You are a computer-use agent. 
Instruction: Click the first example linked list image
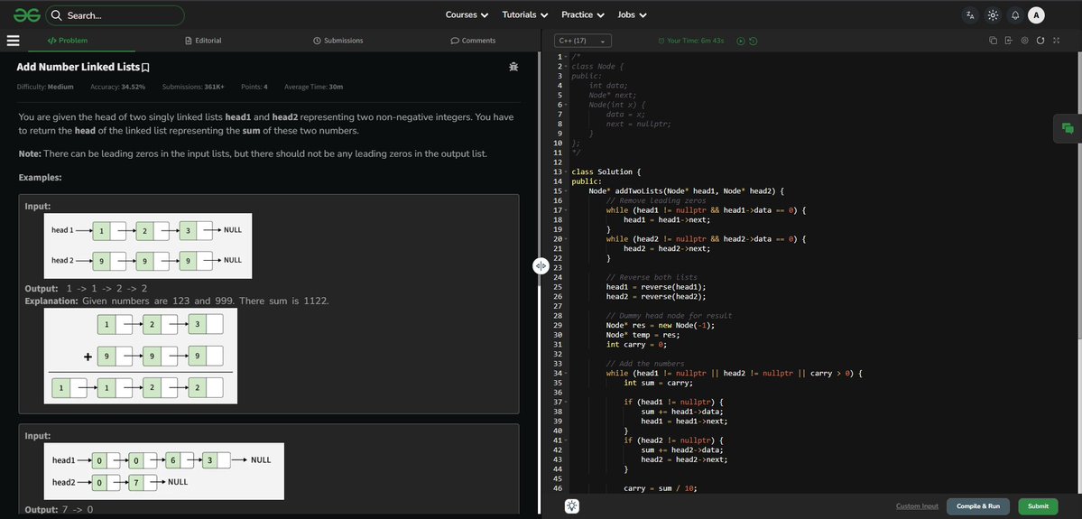(148, 245)
